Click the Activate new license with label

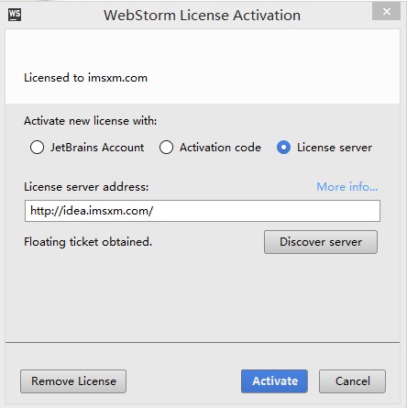[91, 121]
